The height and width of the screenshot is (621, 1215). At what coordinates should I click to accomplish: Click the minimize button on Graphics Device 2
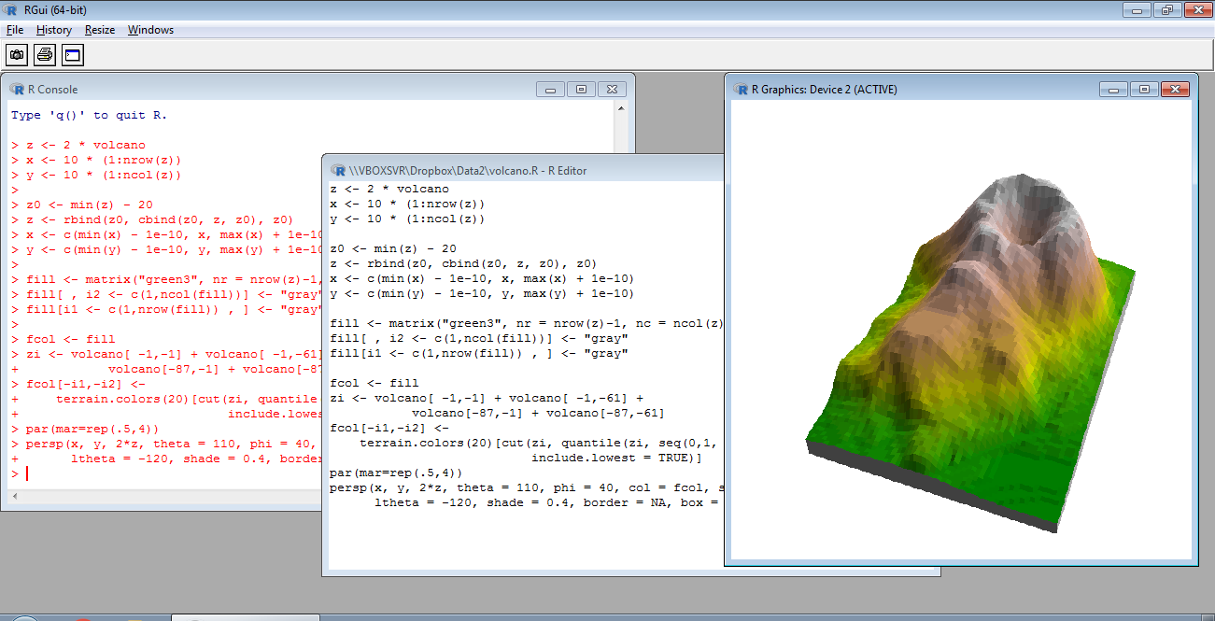point(1113,89)
